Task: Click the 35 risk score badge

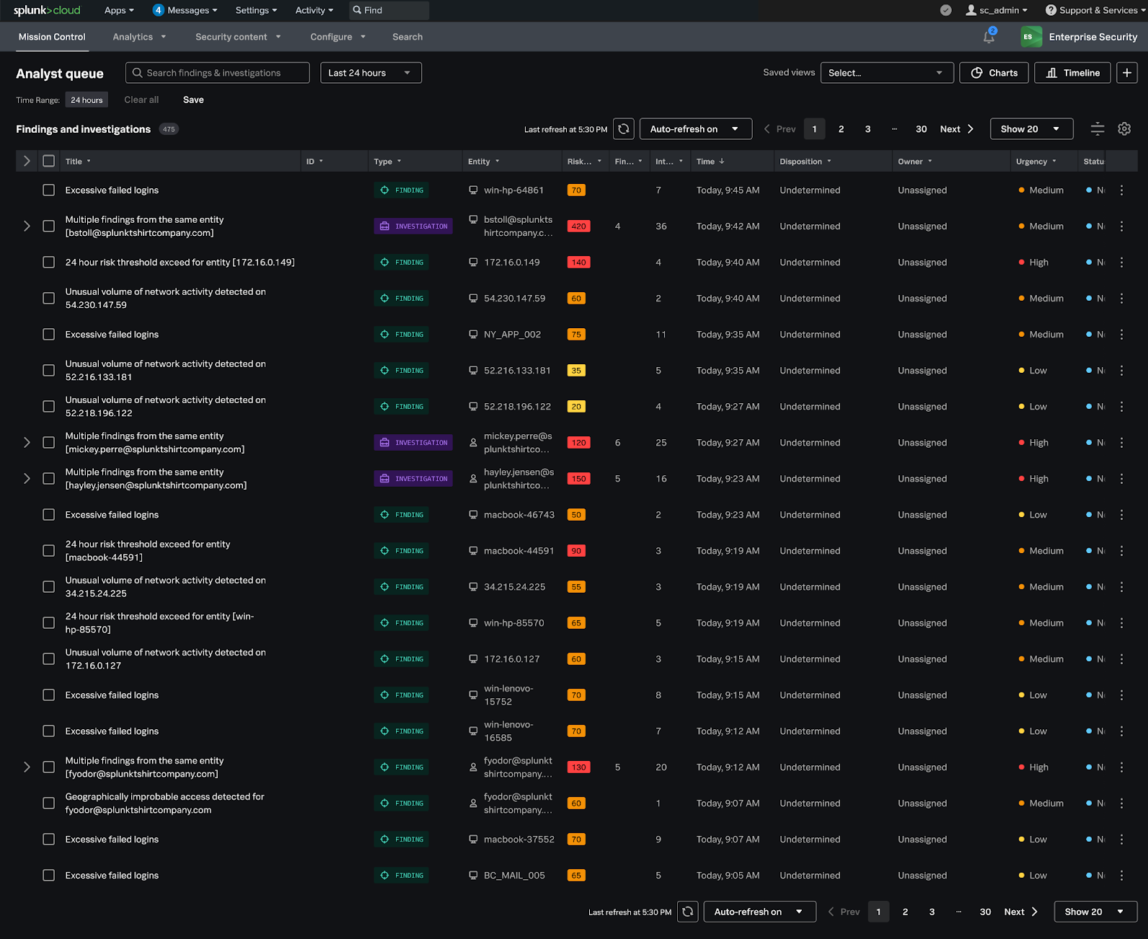Action: click(x=576, y=371)
